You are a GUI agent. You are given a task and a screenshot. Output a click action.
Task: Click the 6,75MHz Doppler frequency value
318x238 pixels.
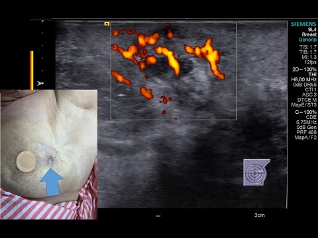click(306, 122)
